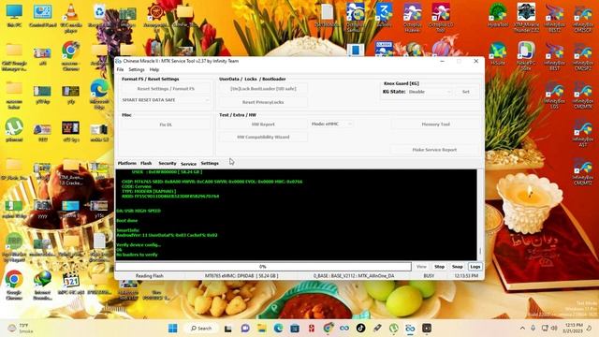Show hidden system tray icons
Screen dimensions: 599x337
(522, 329)
